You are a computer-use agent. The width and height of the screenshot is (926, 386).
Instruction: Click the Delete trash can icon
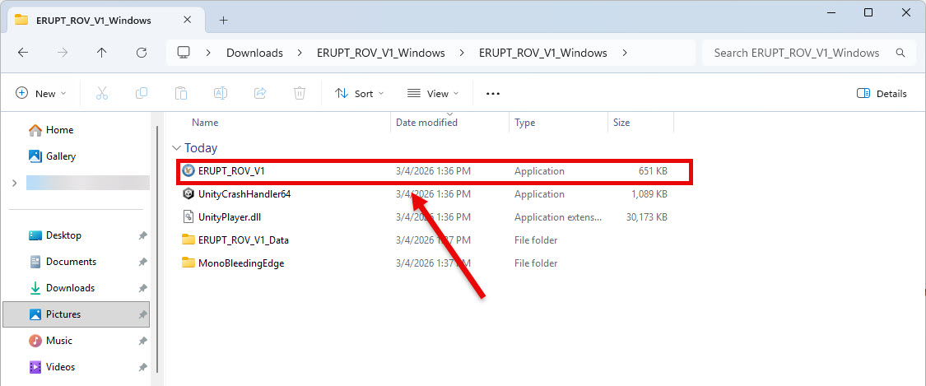point(300,93)
